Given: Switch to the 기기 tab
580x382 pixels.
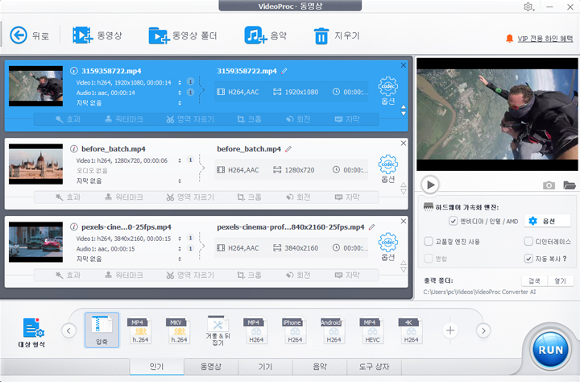Looking at the screenshot, I should (x=265, y=367).
